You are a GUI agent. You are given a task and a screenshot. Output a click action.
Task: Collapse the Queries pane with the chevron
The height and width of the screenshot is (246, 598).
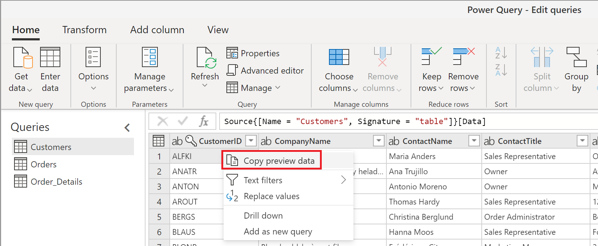(127, 127)
